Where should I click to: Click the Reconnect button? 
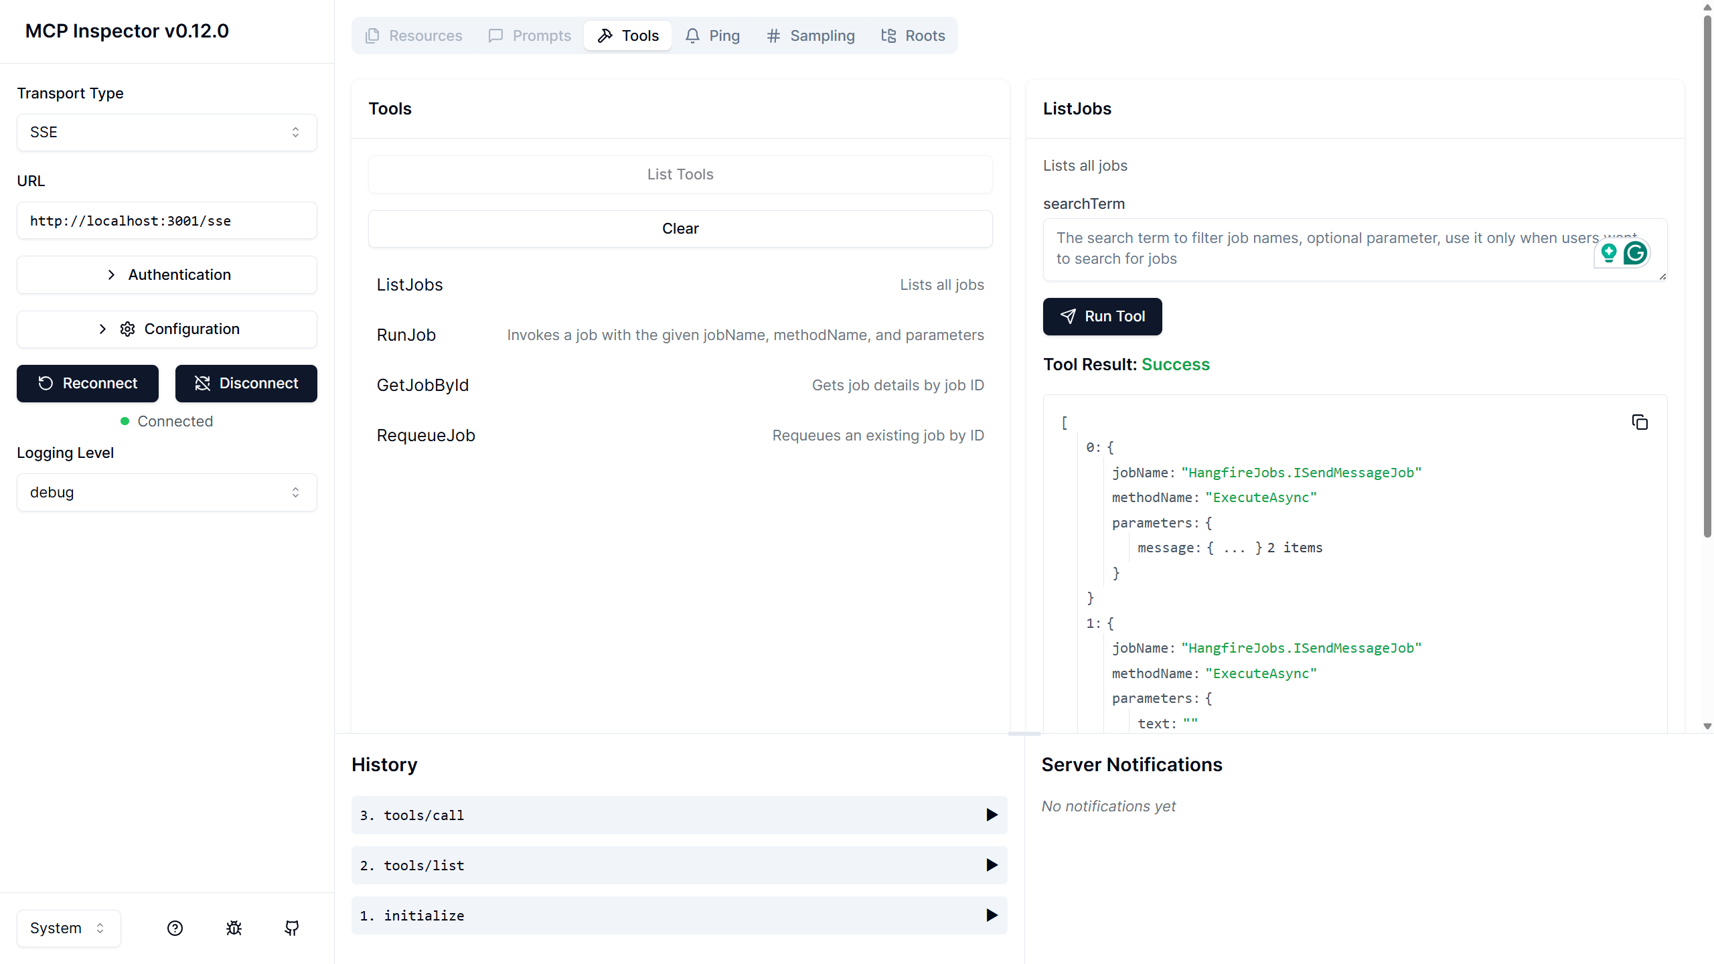[88, 383]
